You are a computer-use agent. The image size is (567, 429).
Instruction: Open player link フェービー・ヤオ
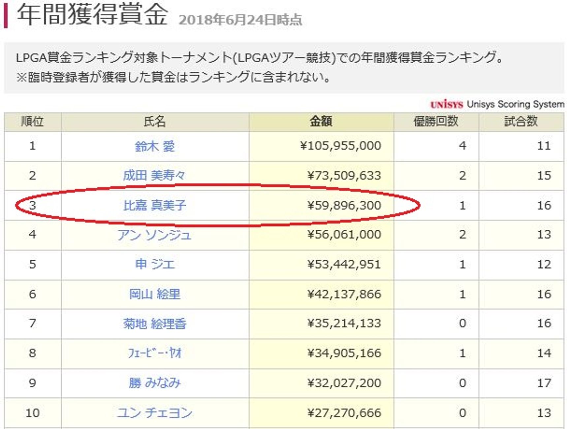154,353
